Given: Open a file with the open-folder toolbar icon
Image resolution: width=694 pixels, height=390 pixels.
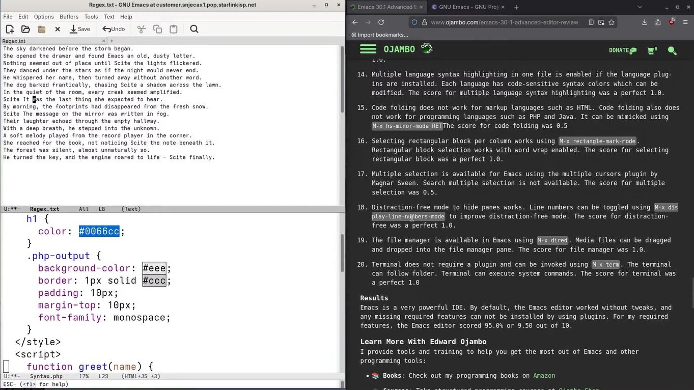Looking at the screenshot, I should tap(25, 29).
